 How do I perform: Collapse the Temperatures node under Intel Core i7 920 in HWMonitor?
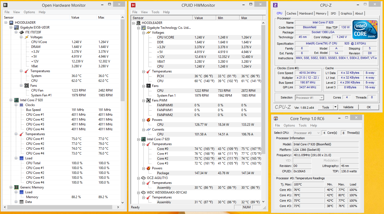tap(143, 144)
